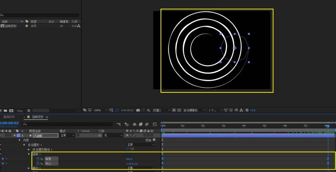Image resolution: width=336 pixels, height=172 pixels.
Task: Click the new folder icon in project panel
Action: [x=5, y=111]
